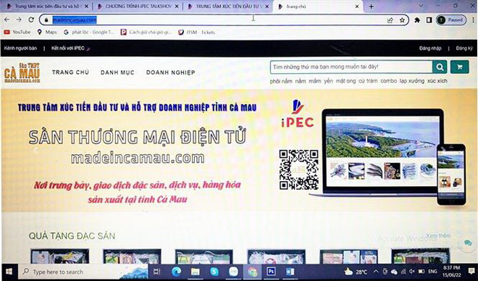Screen dimensions: 478x281
Task: Open Photoshop from taskbar
Action: pyautogui.click(x=271, y=272)
